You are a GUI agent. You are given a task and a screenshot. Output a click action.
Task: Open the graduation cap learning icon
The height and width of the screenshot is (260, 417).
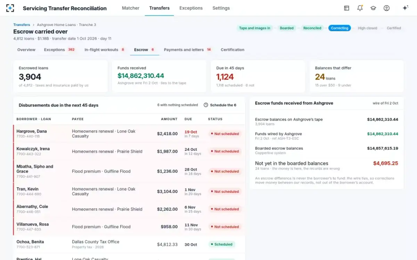coord(373,8)
